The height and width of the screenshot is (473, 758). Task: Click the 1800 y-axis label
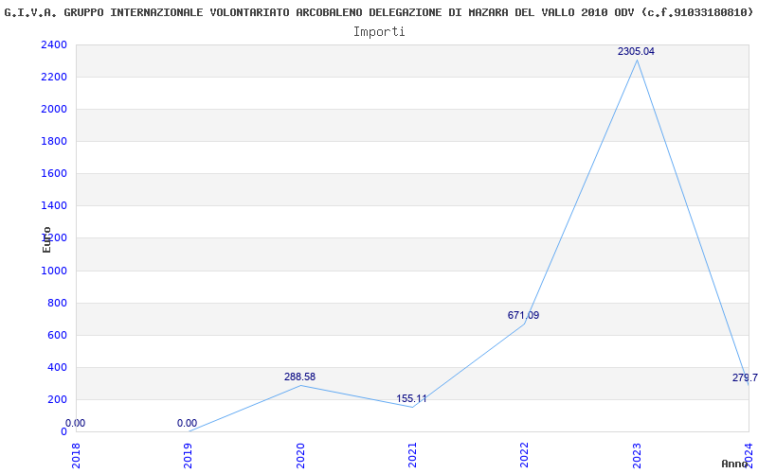tap(54, 141)
